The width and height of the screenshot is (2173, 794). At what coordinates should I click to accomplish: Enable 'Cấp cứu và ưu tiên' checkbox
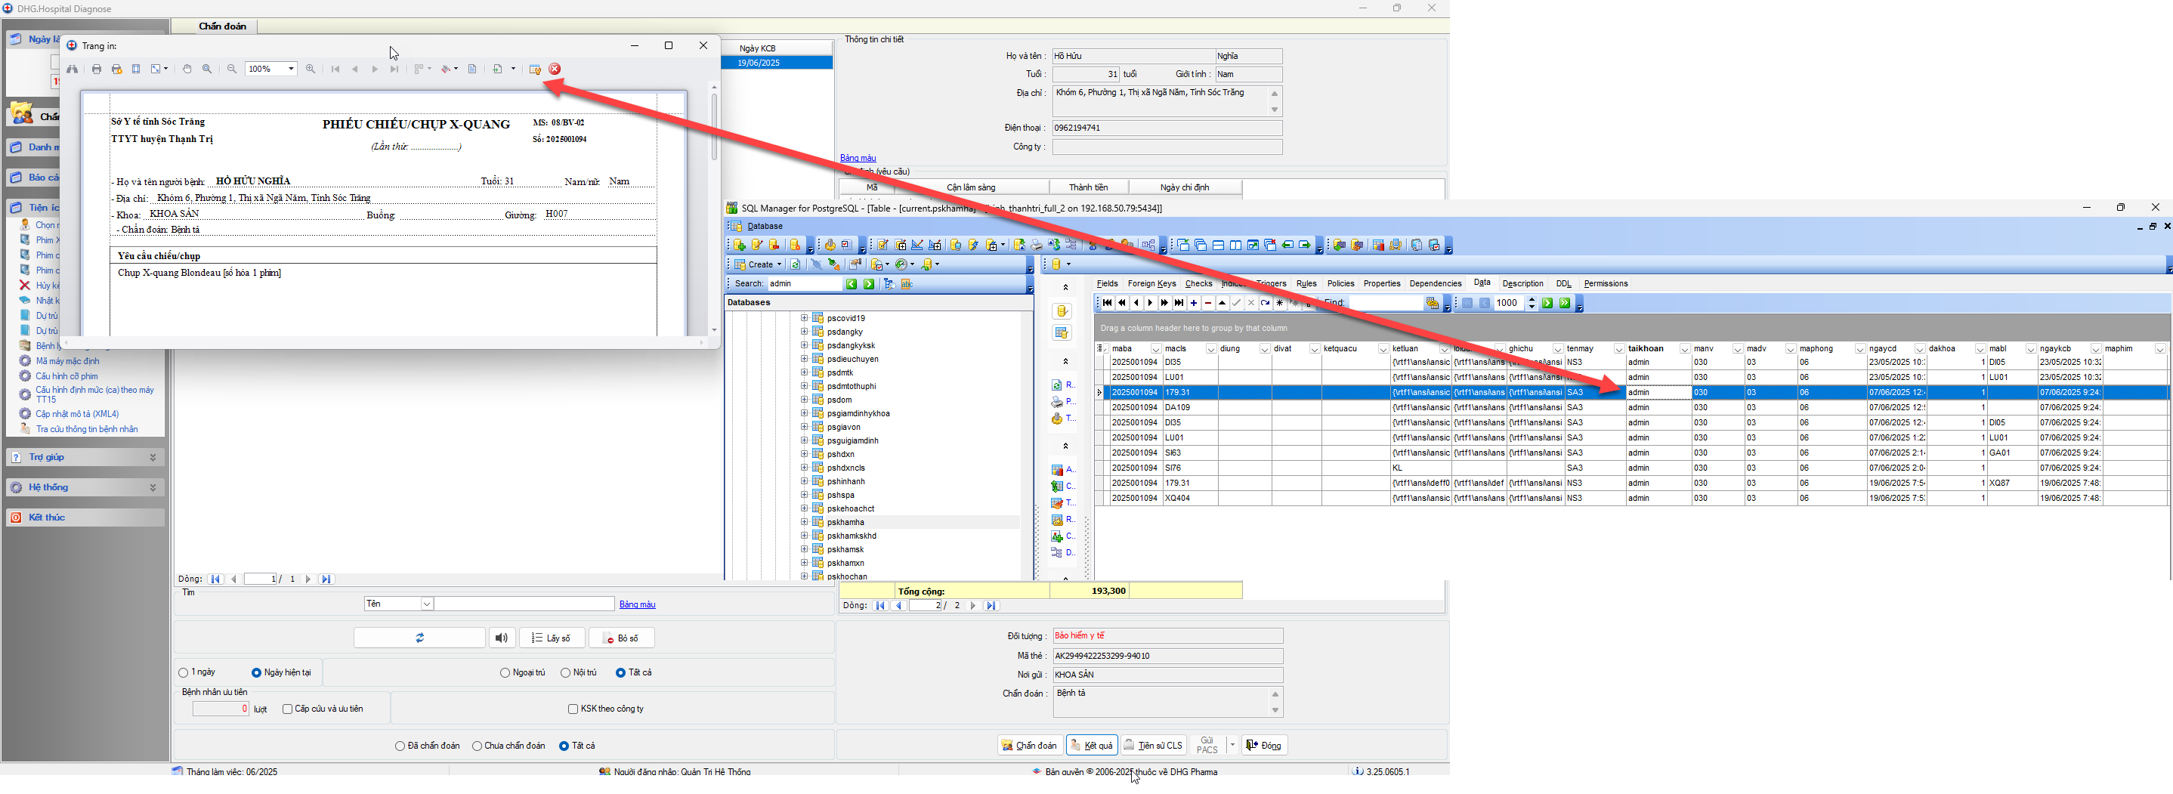288,709
